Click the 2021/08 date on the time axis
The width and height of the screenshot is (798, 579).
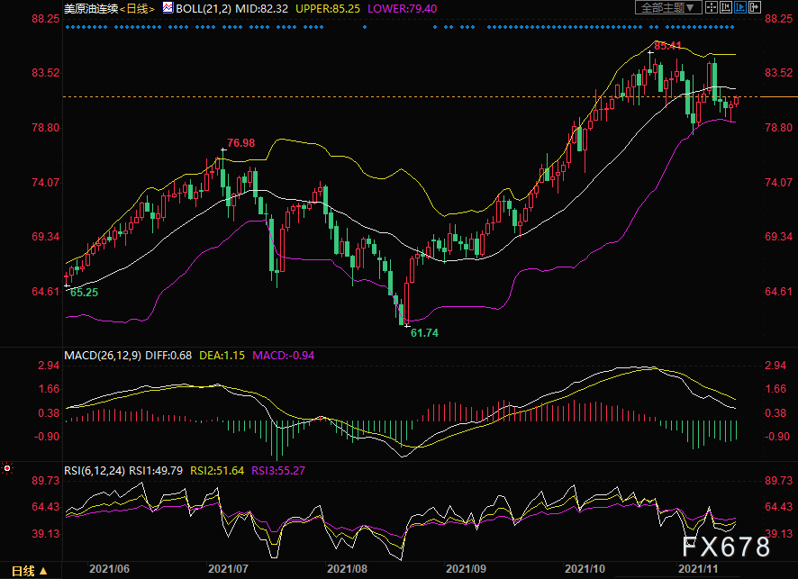347,569
